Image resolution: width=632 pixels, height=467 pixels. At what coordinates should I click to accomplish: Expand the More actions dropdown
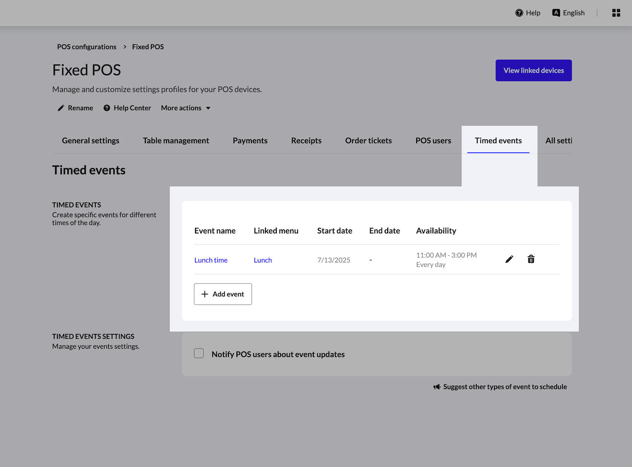click(186, 108)
